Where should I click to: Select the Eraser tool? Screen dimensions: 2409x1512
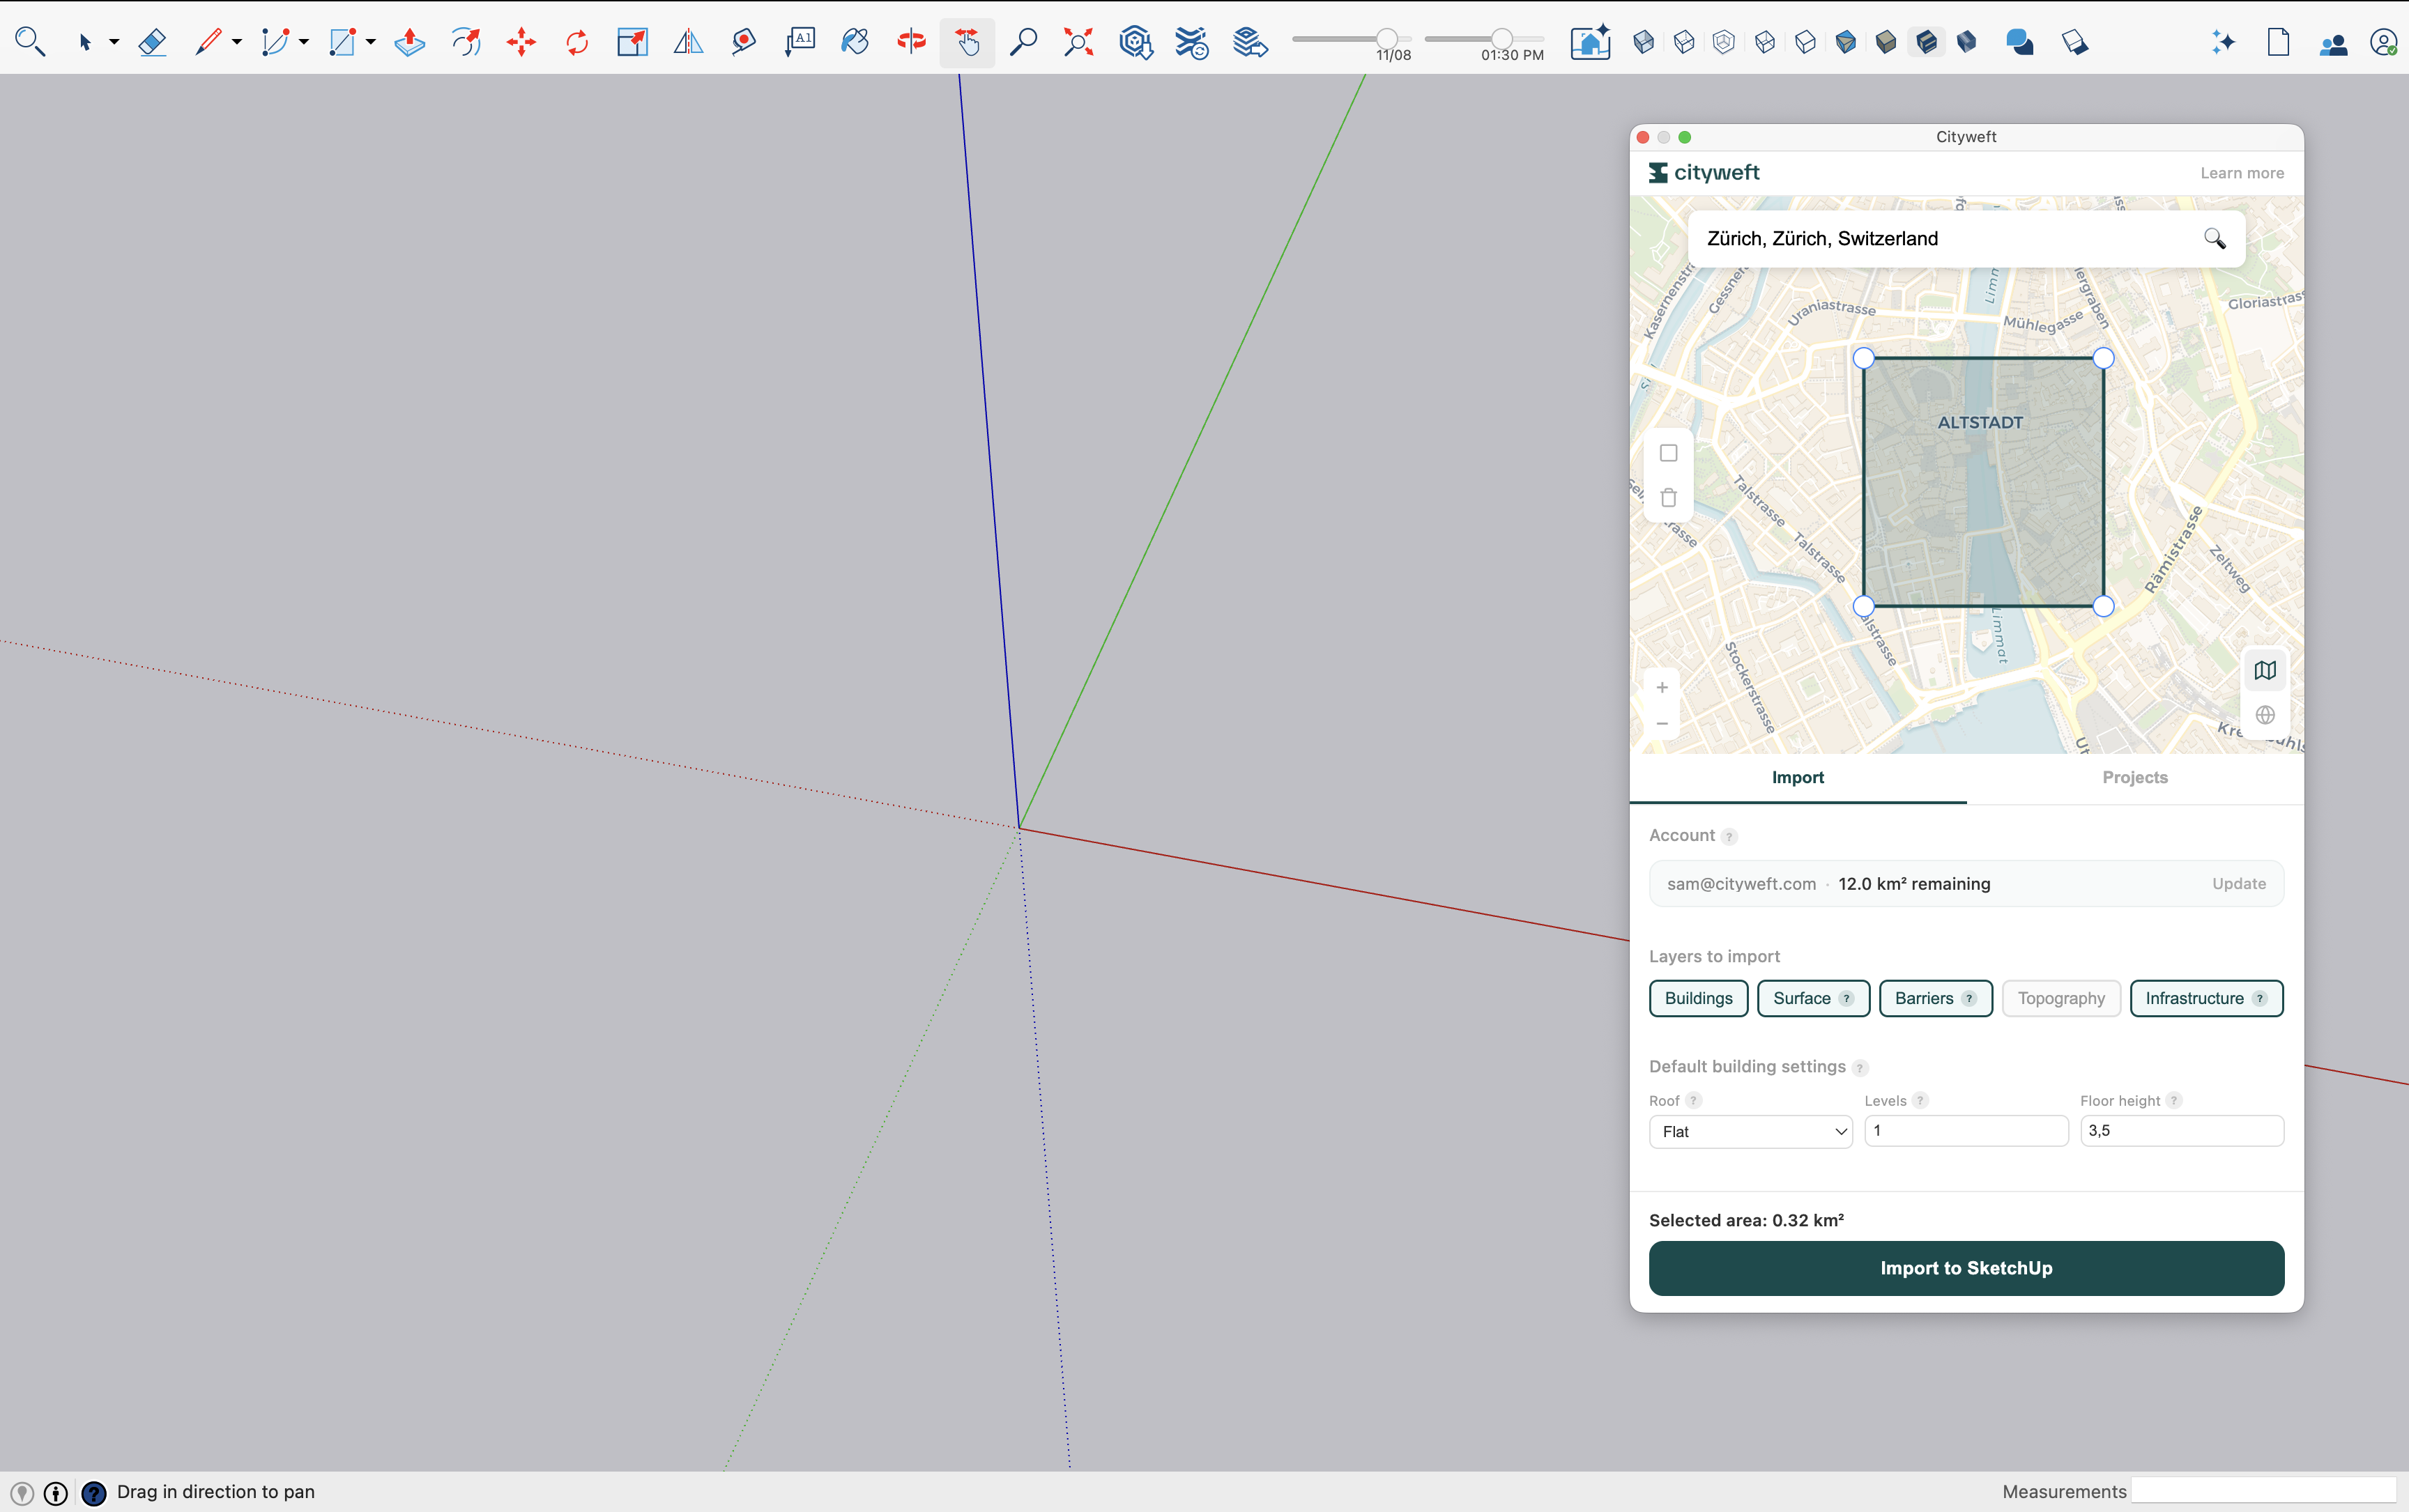(152, 42)
